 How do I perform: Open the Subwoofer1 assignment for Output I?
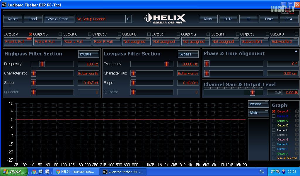[254, 41]
